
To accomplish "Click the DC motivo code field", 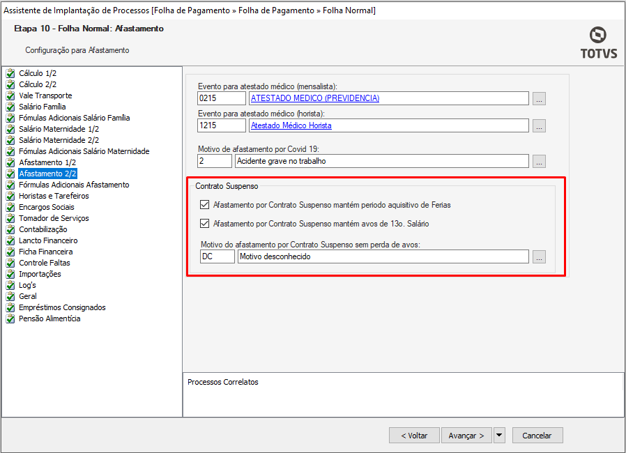I will (x=217, y=256).
